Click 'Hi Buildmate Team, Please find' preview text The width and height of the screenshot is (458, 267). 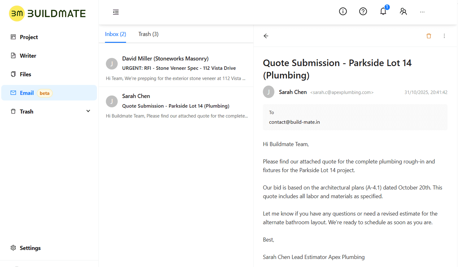[x=177, y=116]
